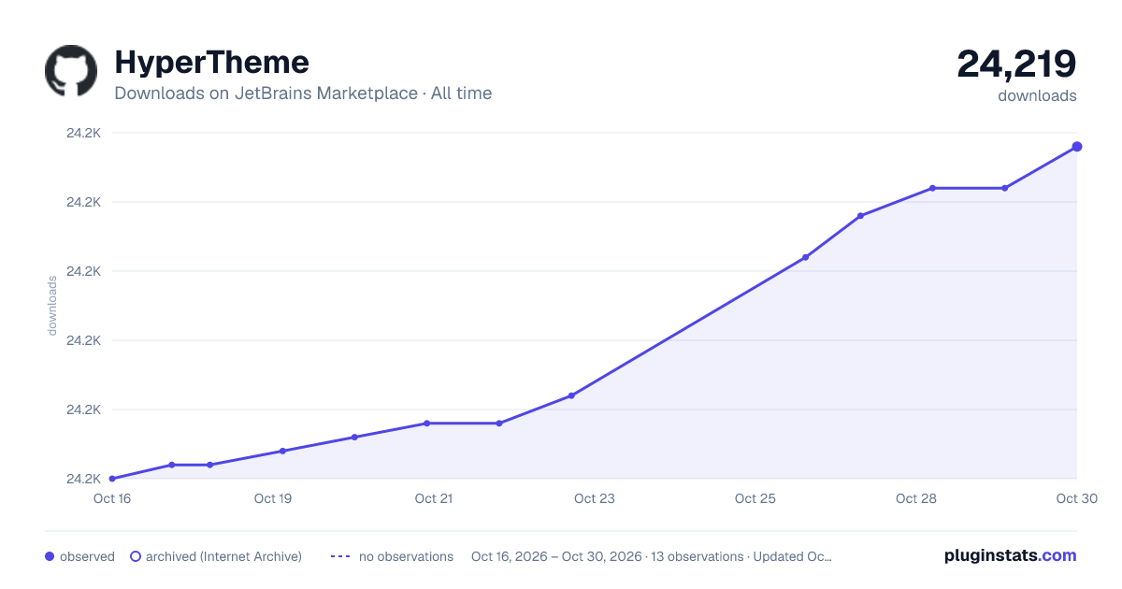Select the large final data point at Oct 30
The image size is (1122, 589).
(x=1077, y=147)
